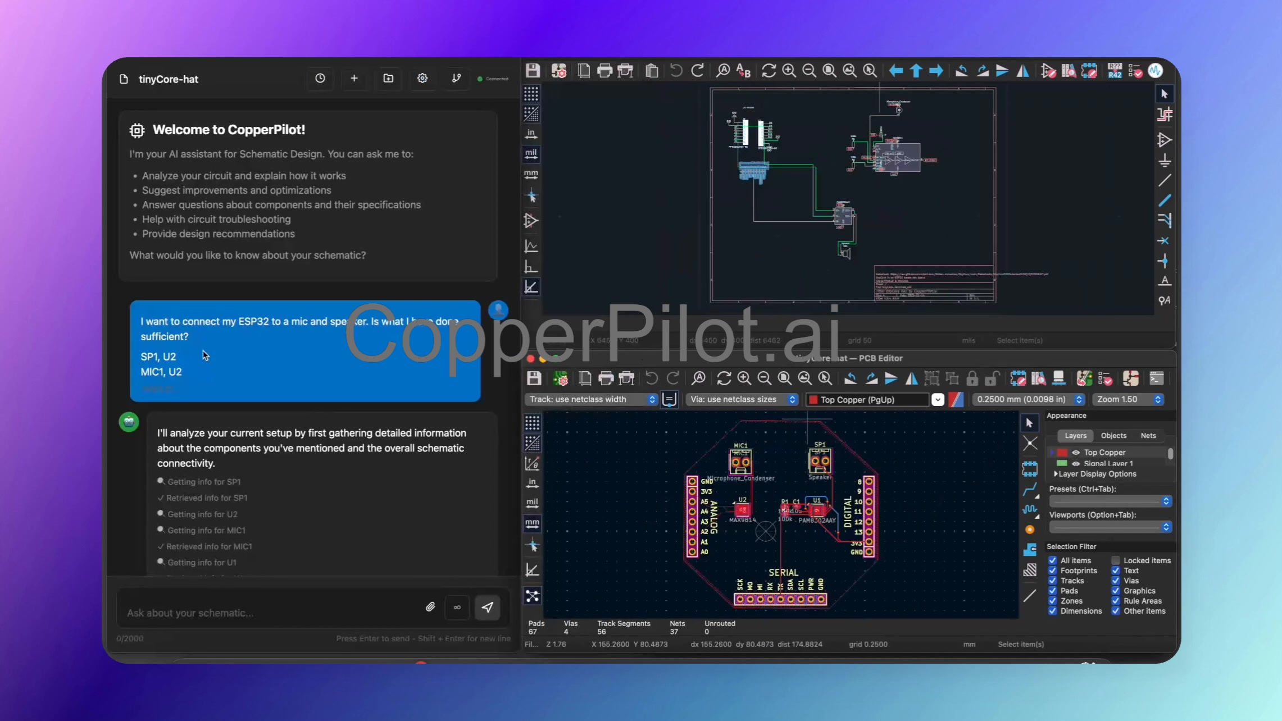
Task: Save the board in the PCB Editor toolbar
Action: (x=534, y=378)
